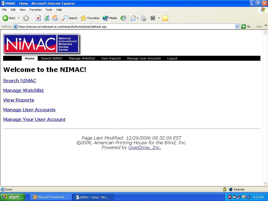The width and height of the screenshot is (268, 201).
Task: Follow the OverDrive, Inc. link
Action: [144, 147]
